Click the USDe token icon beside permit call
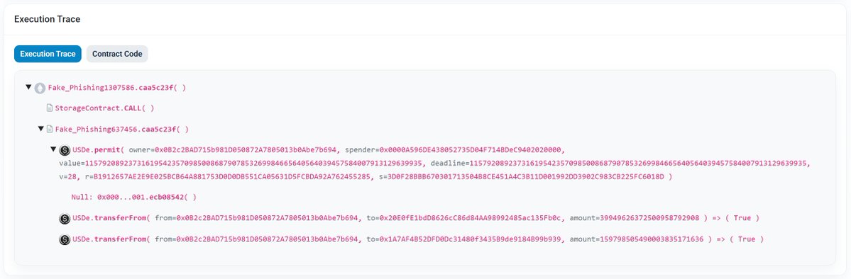Viewport: 851px width, 279px height. coord(65,150)
